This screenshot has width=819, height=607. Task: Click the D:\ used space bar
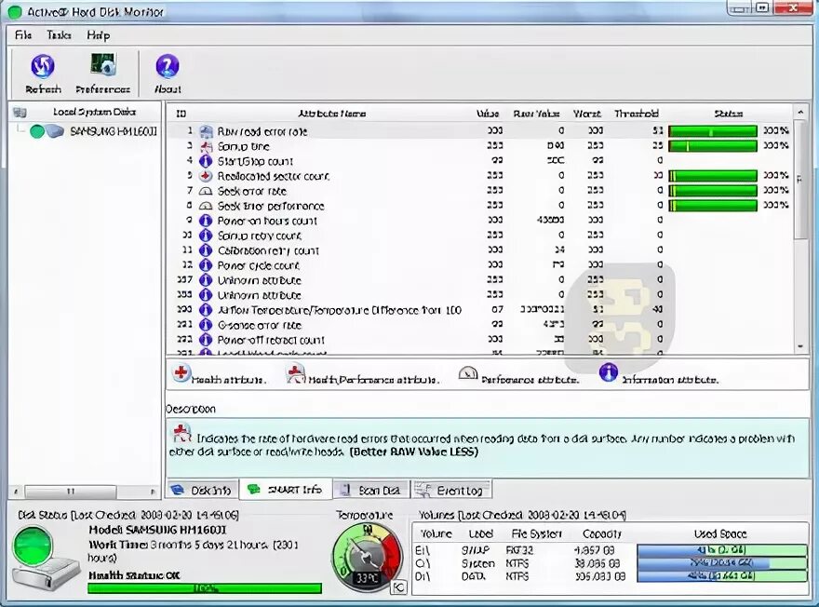(722, 576)
